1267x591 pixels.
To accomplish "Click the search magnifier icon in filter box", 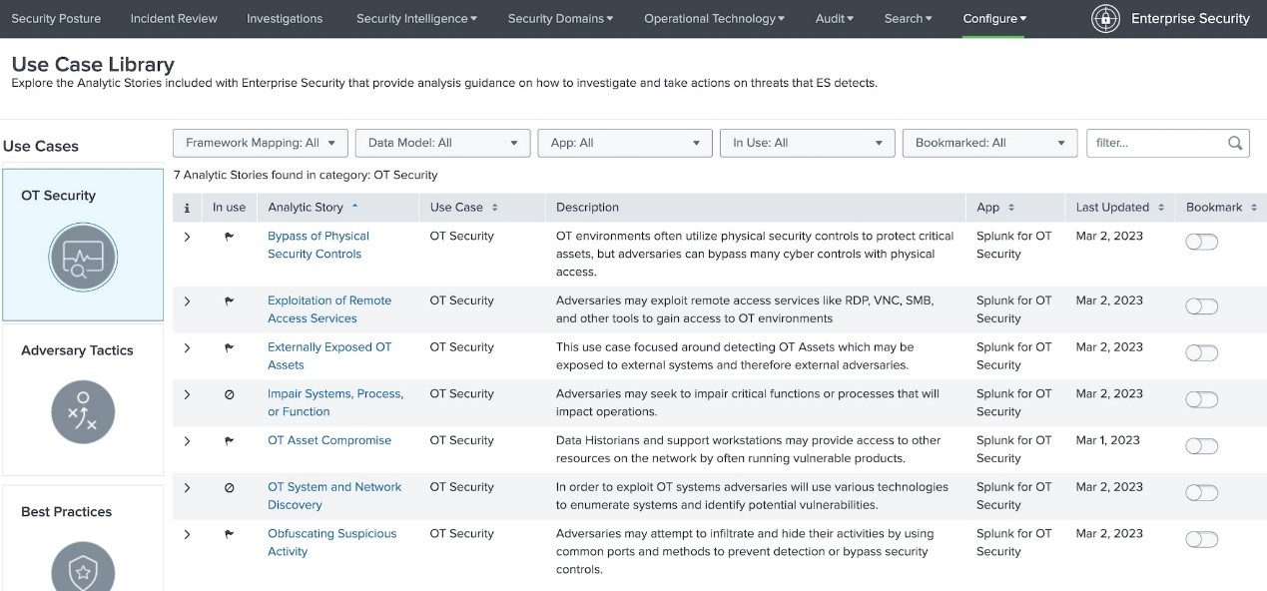I will click(1235, 143).
